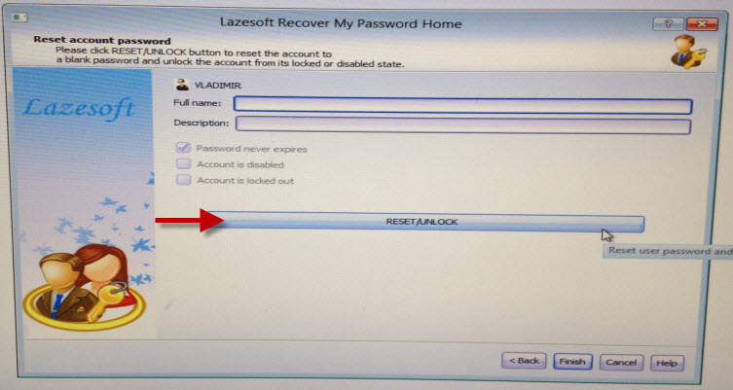Viewport: 733px width, 390px height.
Task: Toggle the Password never expires checkbox
Action: click(183, 148)
